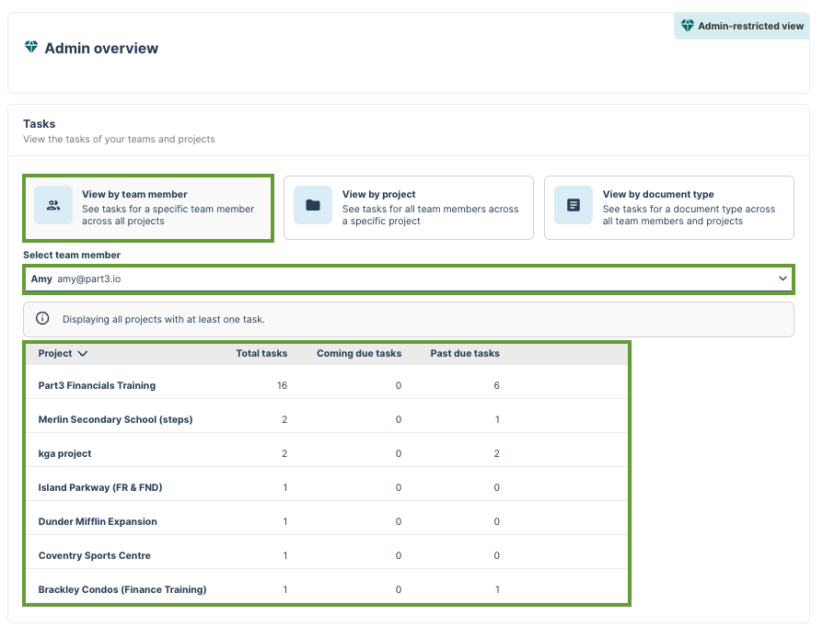Click total tasks value 1 for Coventry Sports Centre
The image size is (823, 638).
click(285, 555)
